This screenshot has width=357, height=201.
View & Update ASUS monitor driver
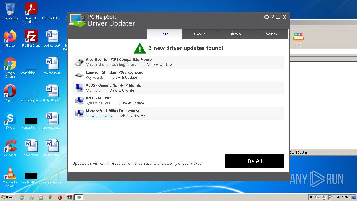point(122,90)
